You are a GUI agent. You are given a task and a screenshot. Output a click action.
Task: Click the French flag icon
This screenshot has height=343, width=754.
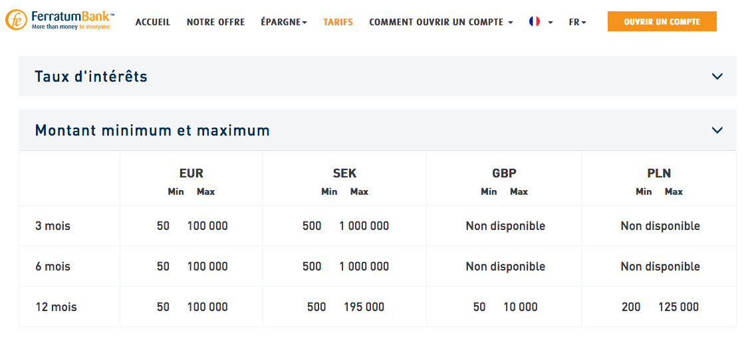click(535, 22)
